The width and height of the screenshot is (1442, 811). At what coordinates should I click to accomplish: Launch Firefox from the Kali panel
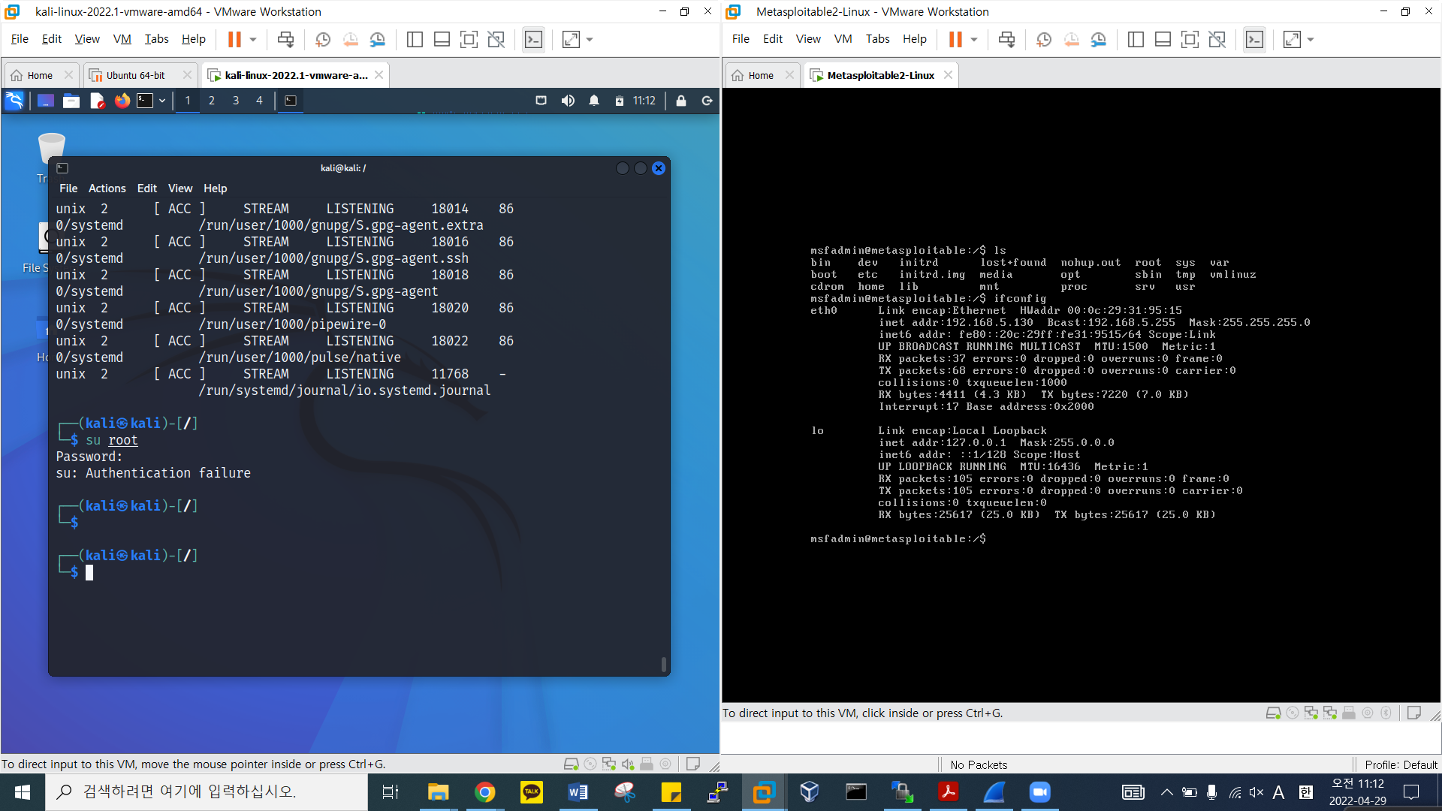tap(122, 101)
